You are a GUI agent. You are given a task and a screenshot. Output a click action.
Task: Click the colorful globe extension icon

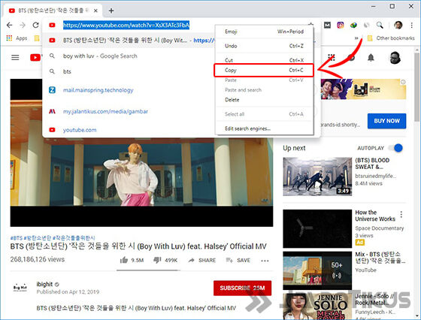[353, 26]
